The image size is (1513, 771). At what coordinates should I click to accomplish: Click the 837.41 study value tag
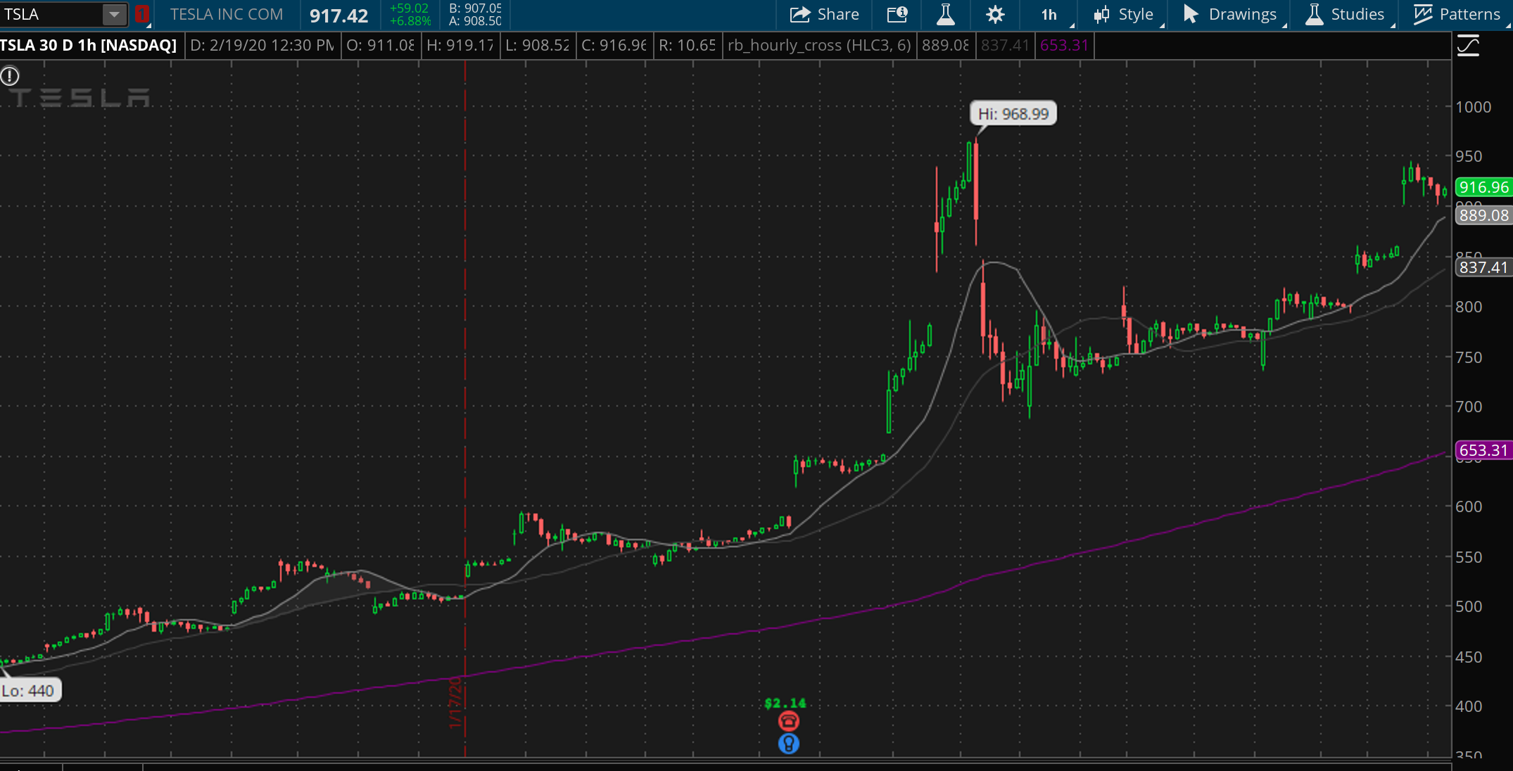pyautogui.click(x=1483, y=267)
